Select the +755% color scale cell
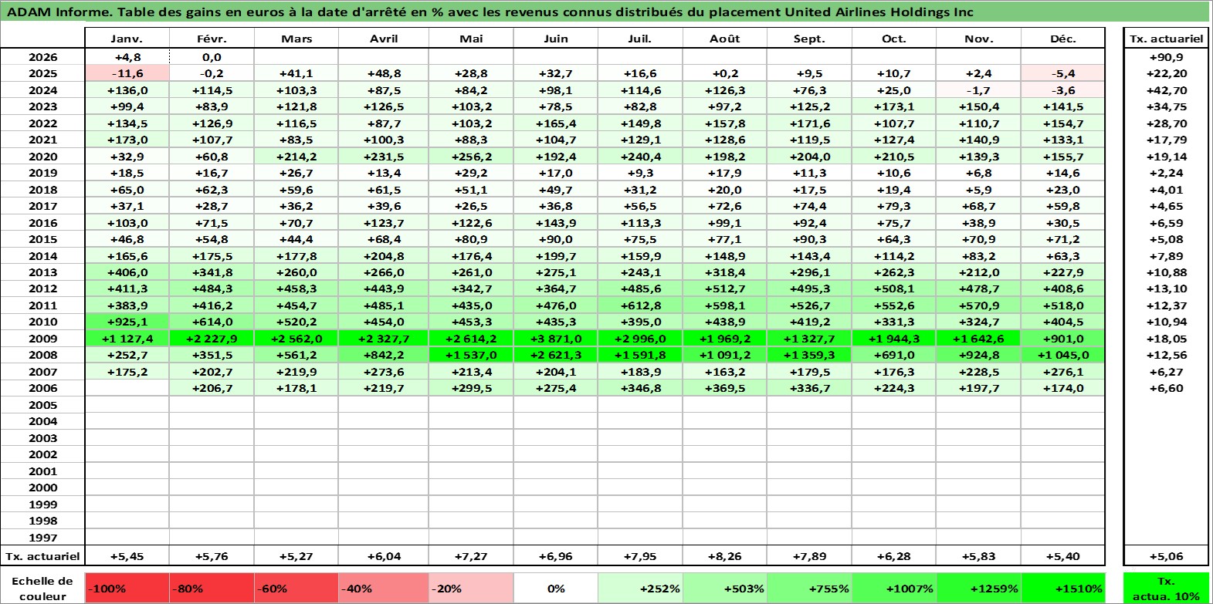This screenshot has width=1213, height=604. pos(808,588)
